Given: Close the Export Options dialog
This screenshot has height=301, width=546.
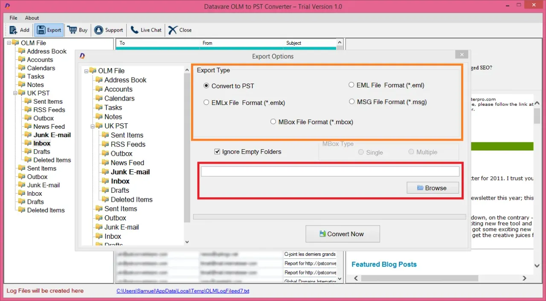Looking at the screenshot, I should pyautogui.click(x=462, y=55).
